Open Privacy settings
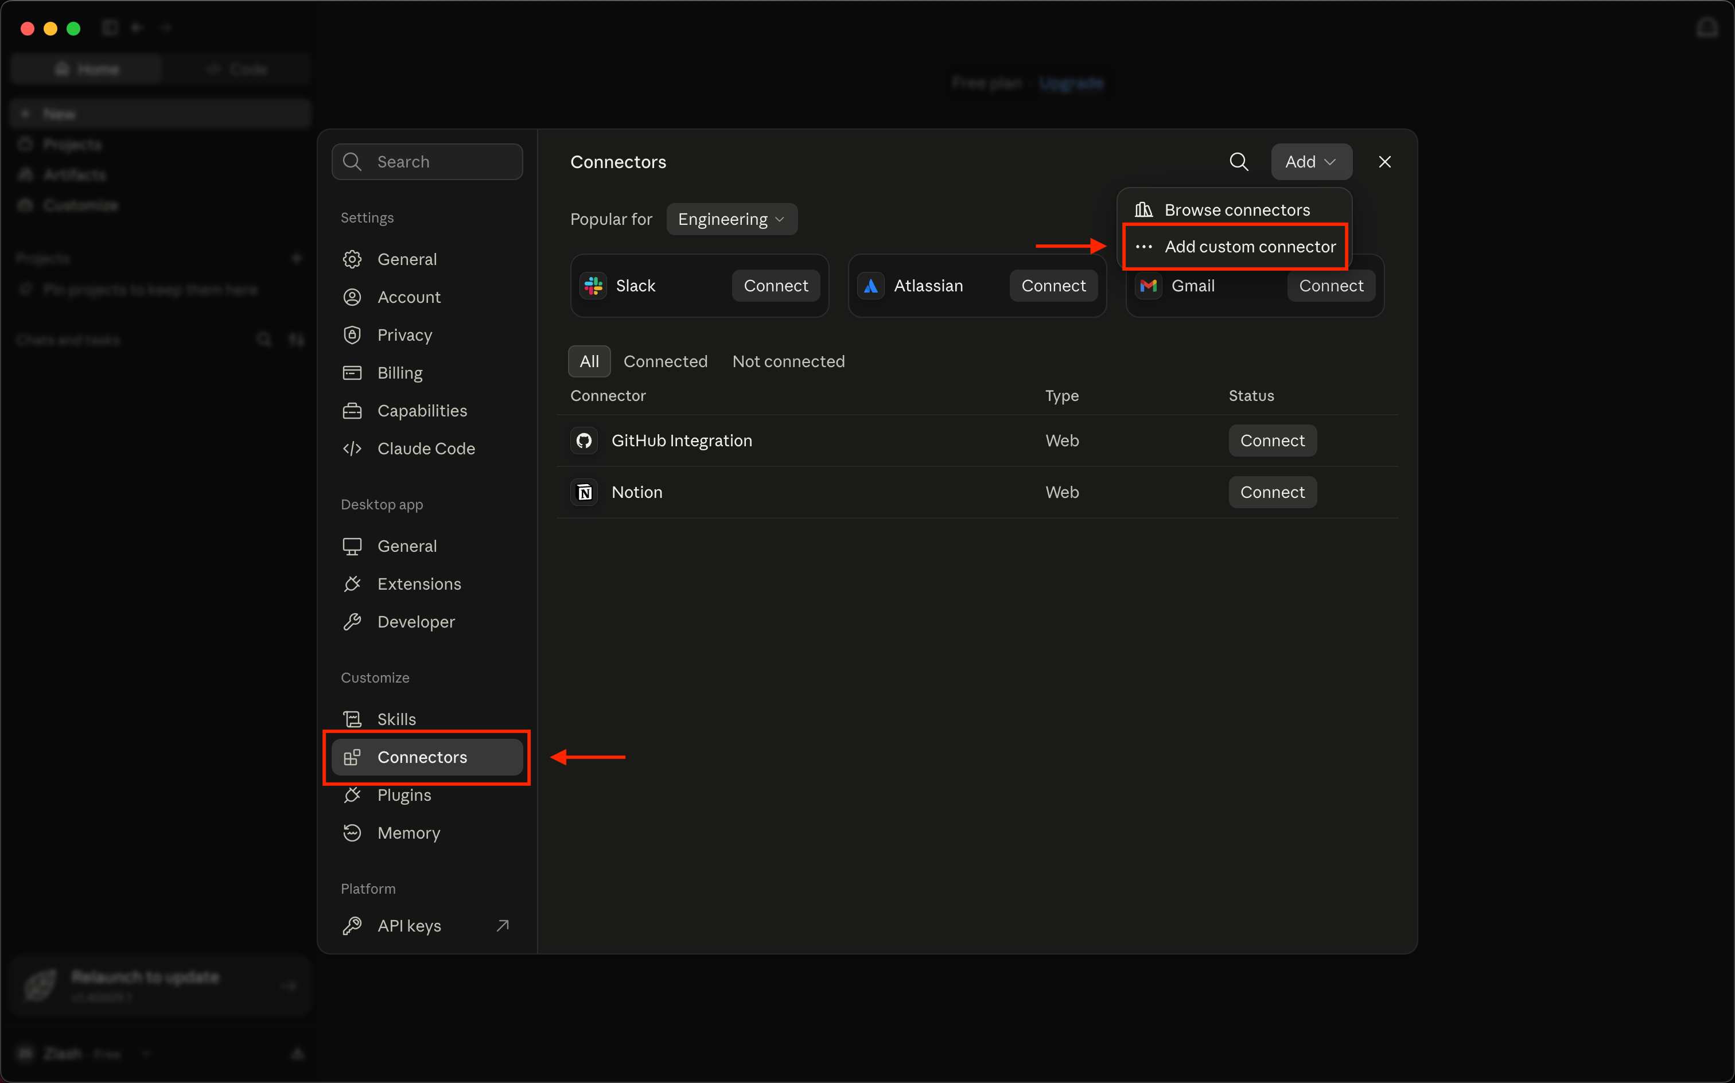 click(x=427, y=335)
